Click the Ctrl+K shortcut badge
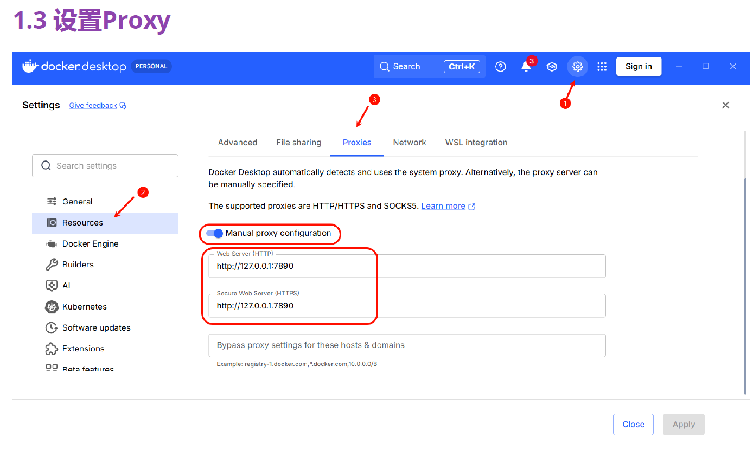The height and width of the screenshot is (450, 753). pos(462,67)
